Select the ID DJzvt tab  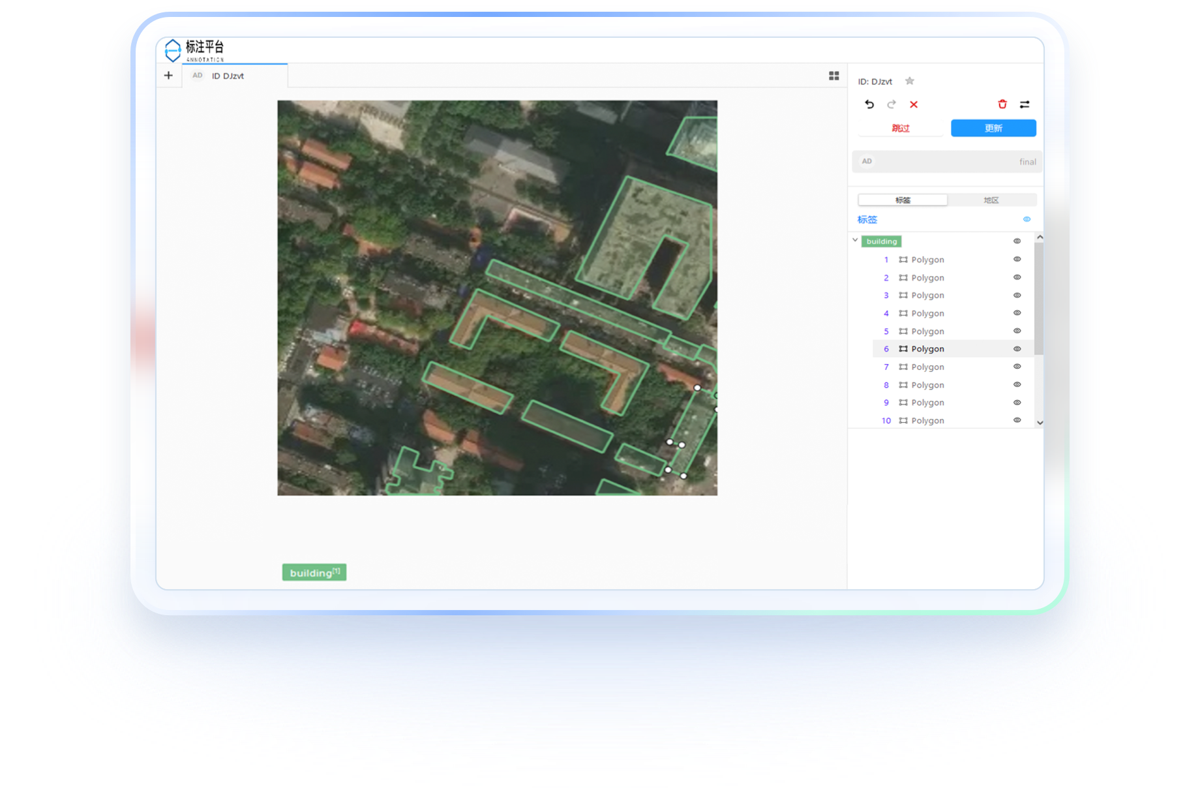click(x=228, y=76)
